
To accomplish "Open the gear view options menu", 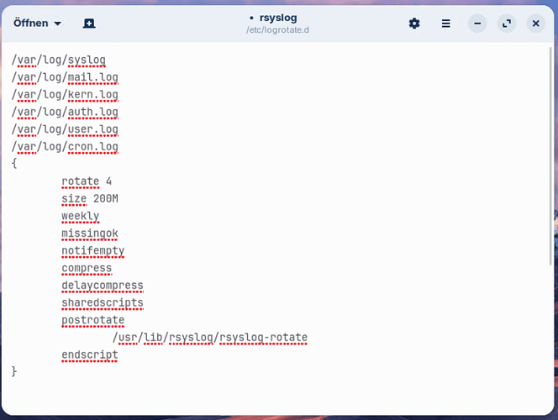I will tap(413, 24).
